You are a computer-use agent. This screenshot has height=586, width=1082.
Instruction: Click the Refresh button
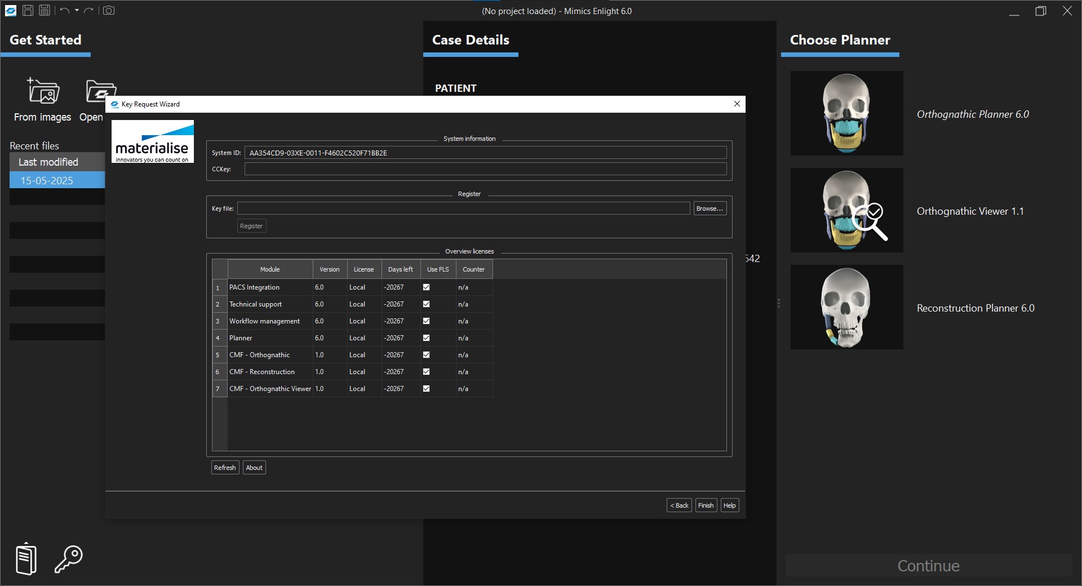point(225,468)
